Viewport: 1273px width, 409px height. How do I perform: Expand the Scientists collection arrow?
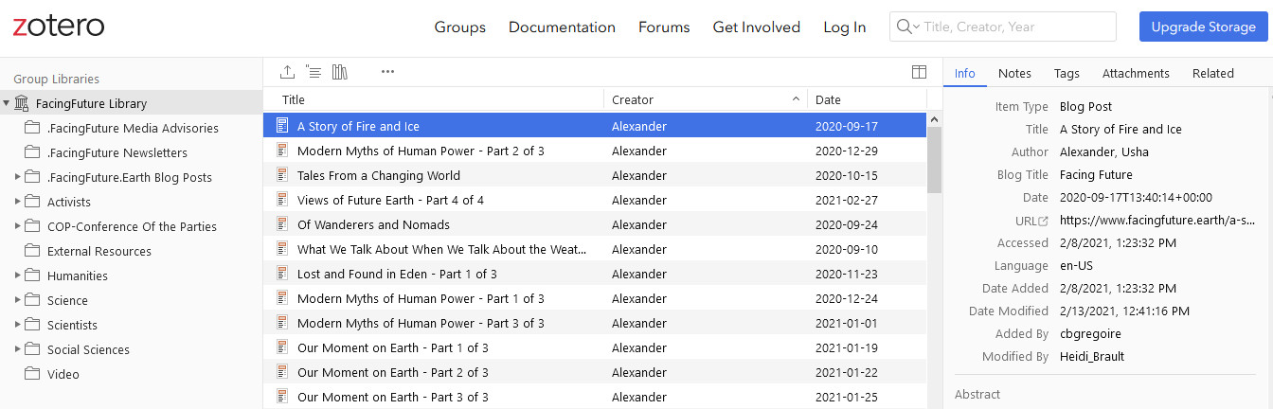[x=18, y=325]
